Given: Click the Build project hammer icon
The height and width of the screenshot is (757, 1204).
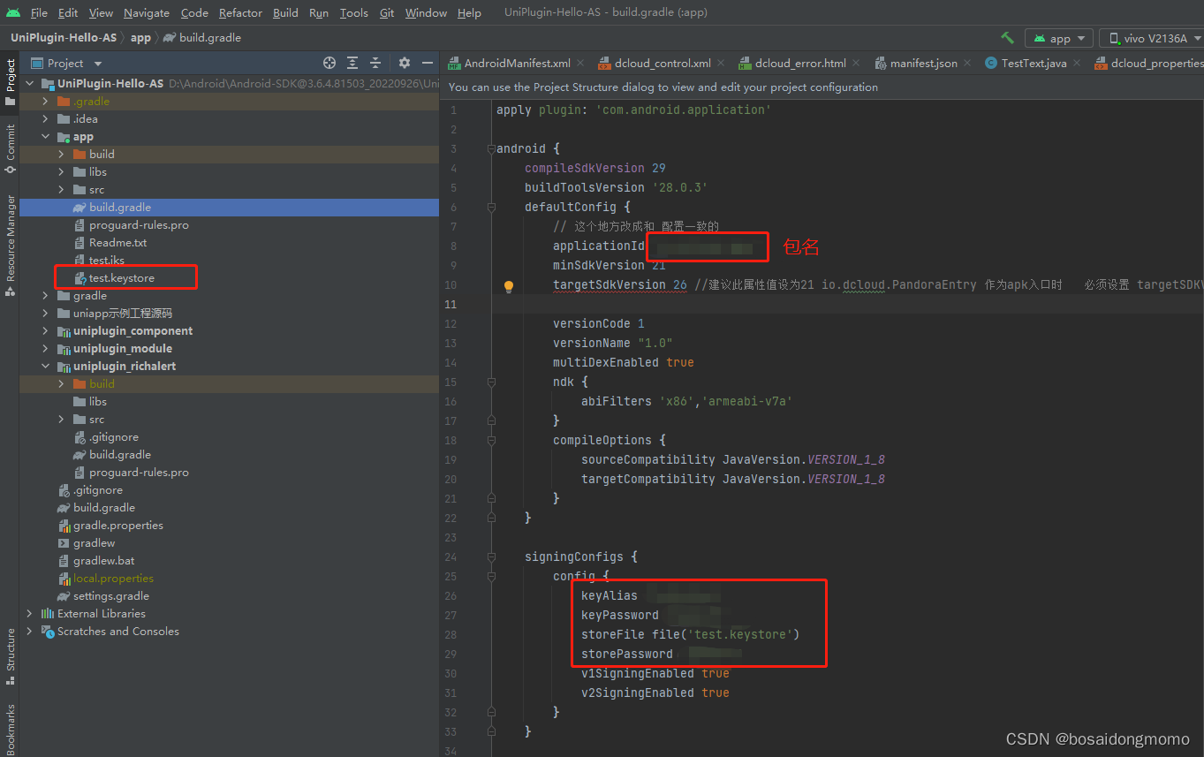Looking at the screenshot, I should point(1007,38).
